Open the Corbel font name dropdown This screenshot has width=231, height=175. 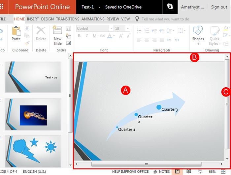(x=112, y=28)
